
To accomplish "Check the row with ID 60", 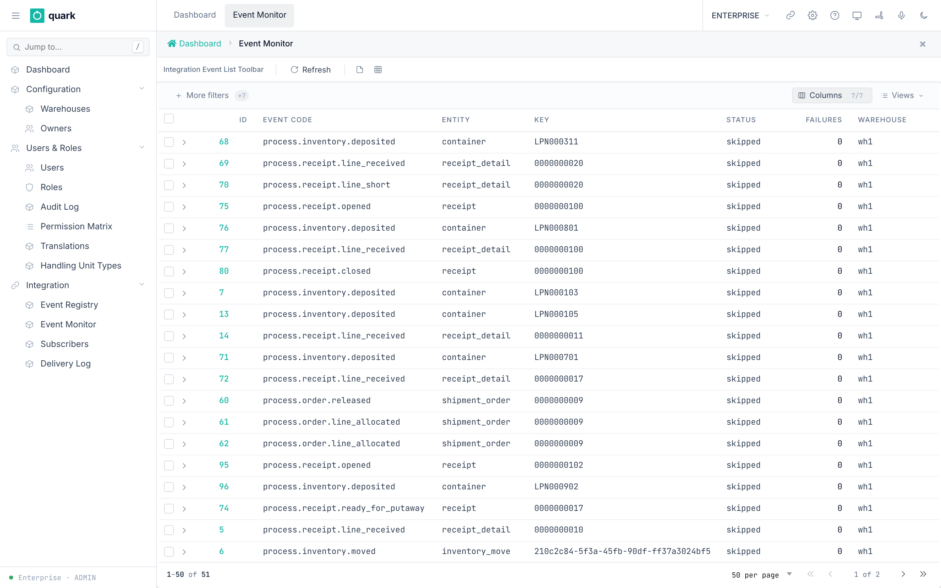I will 169,400.
